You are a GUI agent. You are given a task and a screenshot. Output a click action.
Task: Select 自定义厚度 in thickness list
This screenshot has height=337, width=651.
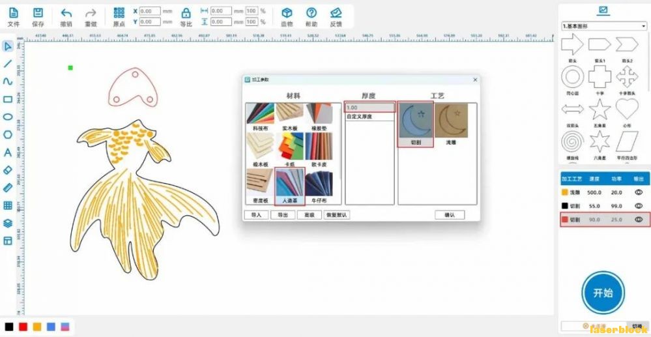[x=369, y=117]
